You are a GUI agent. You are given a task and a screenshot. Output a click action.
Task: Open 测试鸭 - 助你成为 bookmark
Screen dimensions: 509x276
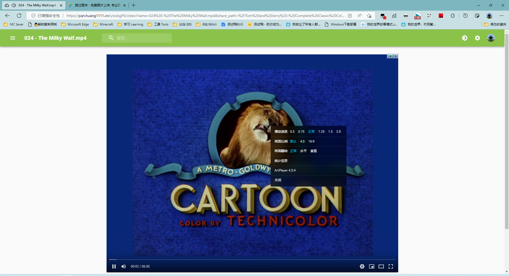click(265, 24)
